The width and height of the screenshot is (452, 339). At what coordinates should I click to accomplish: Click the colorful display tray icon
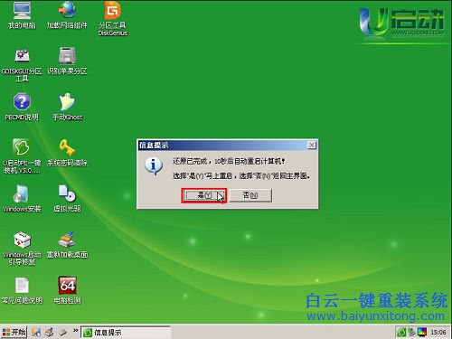coord(422,332)
